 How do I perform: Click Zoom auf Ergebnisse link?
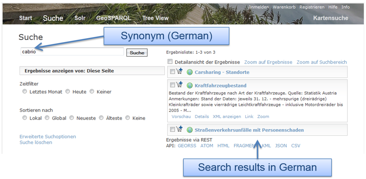pos(268,62)
